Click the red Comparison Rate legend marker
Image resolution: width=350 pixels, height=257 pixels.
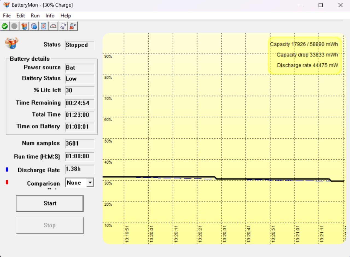coord(7,182)
